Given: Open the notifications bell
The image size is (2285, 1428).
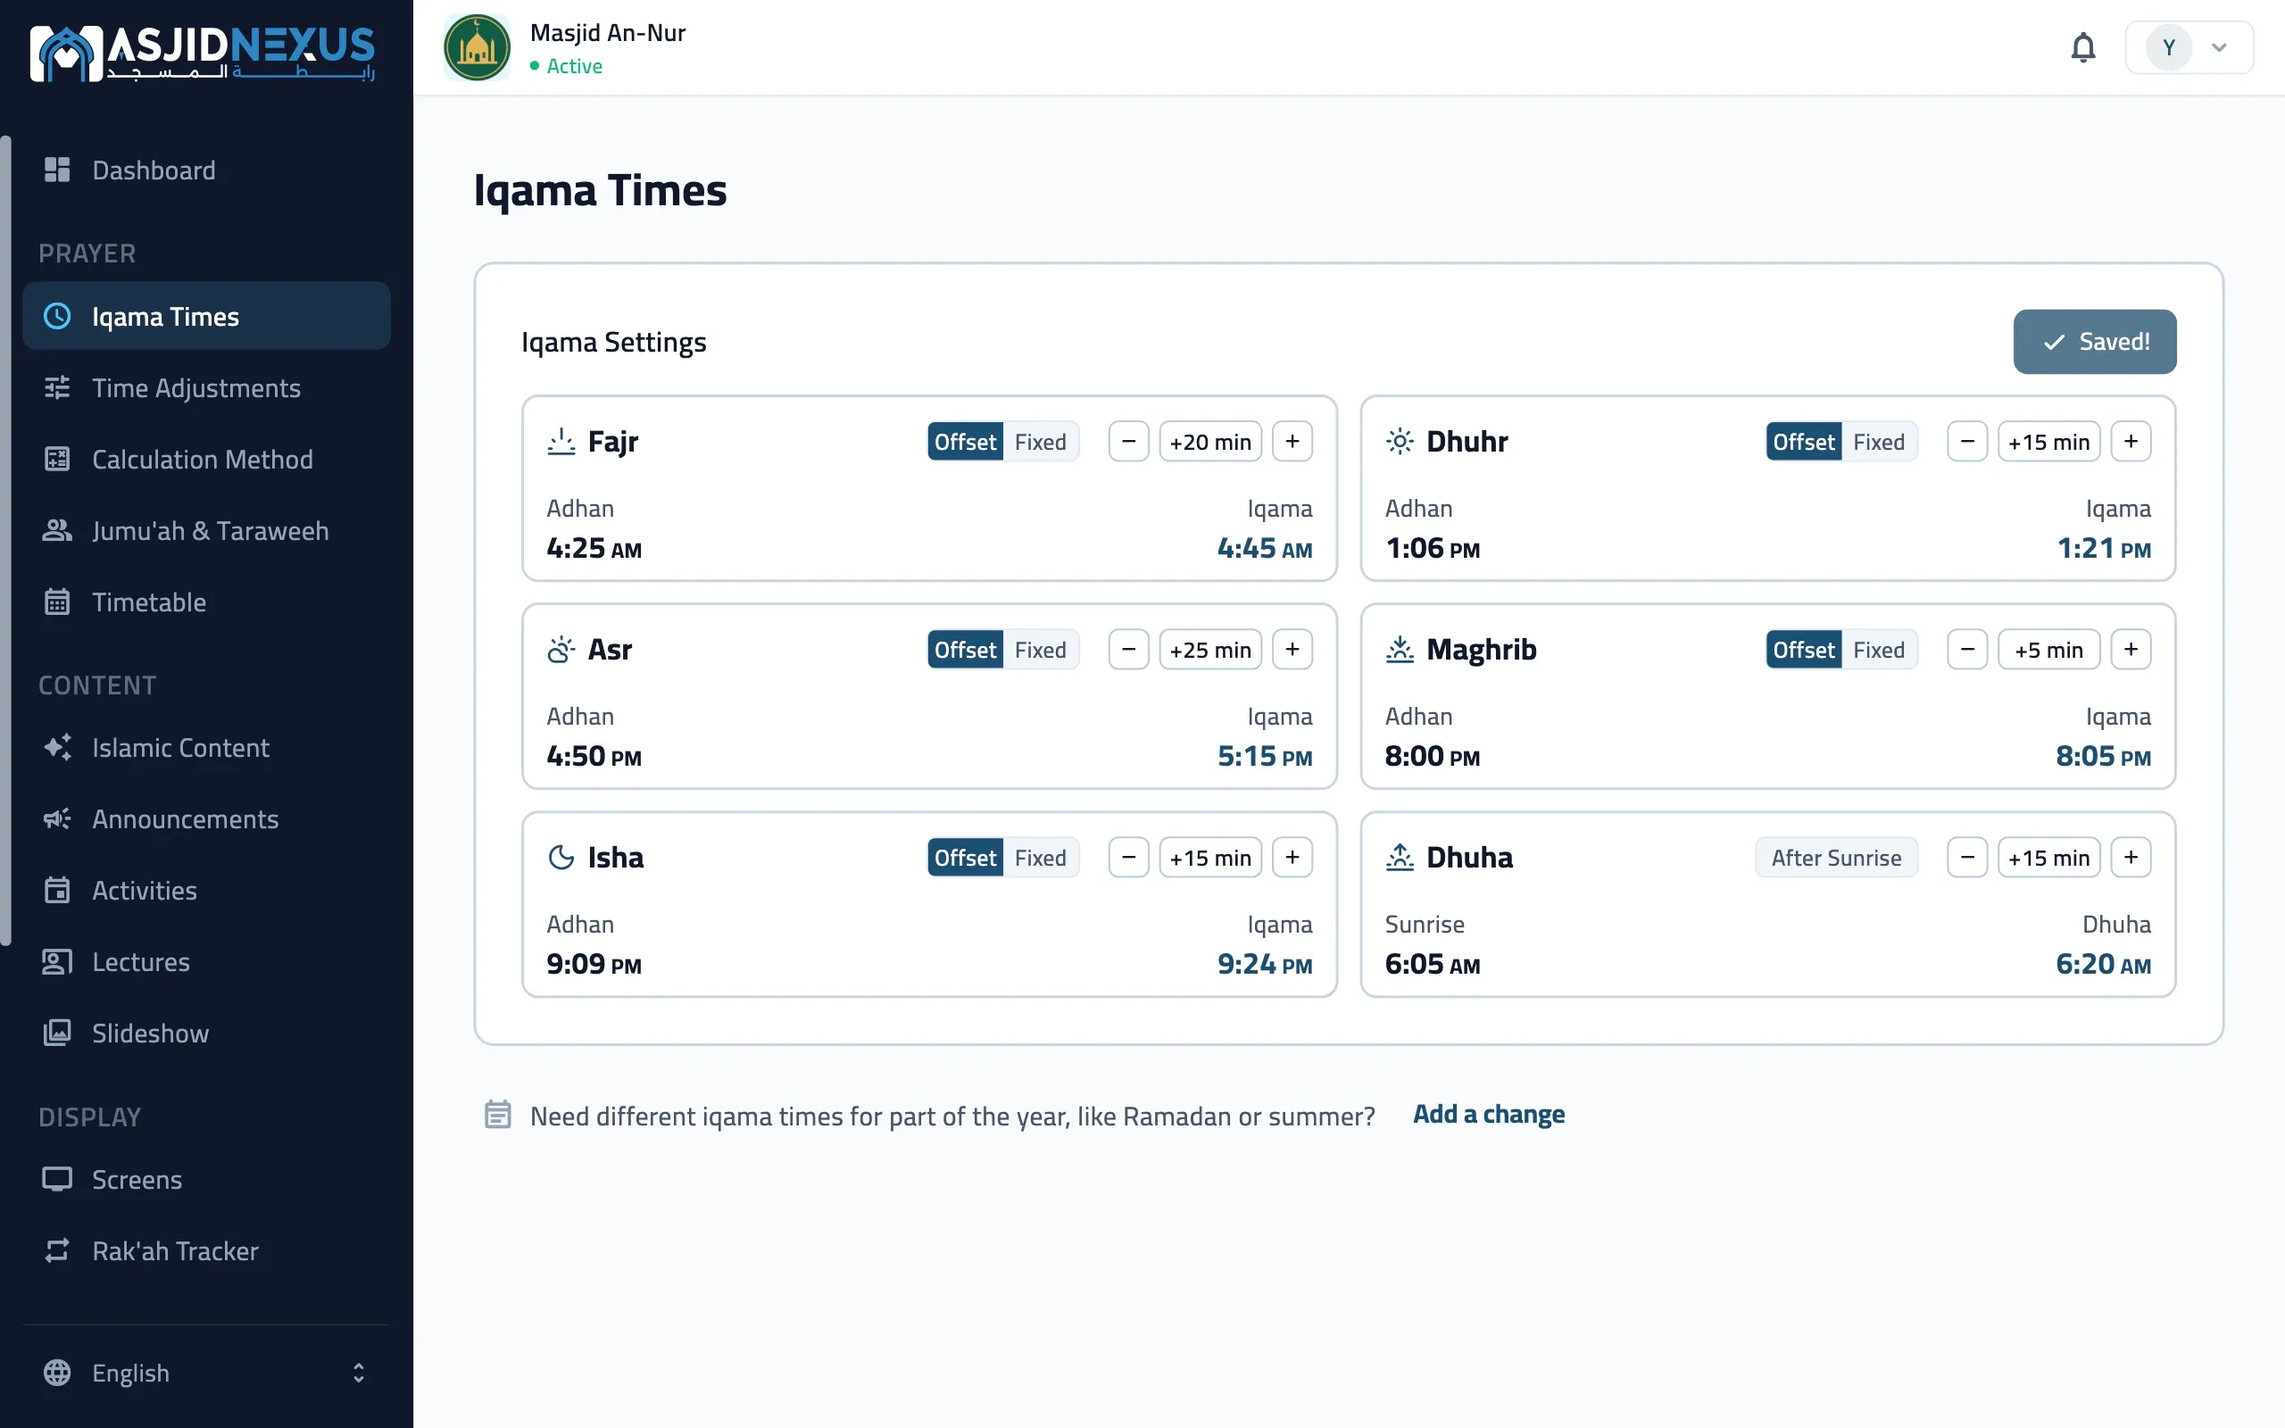Looking at the screenshot, I should point(2083,47).
